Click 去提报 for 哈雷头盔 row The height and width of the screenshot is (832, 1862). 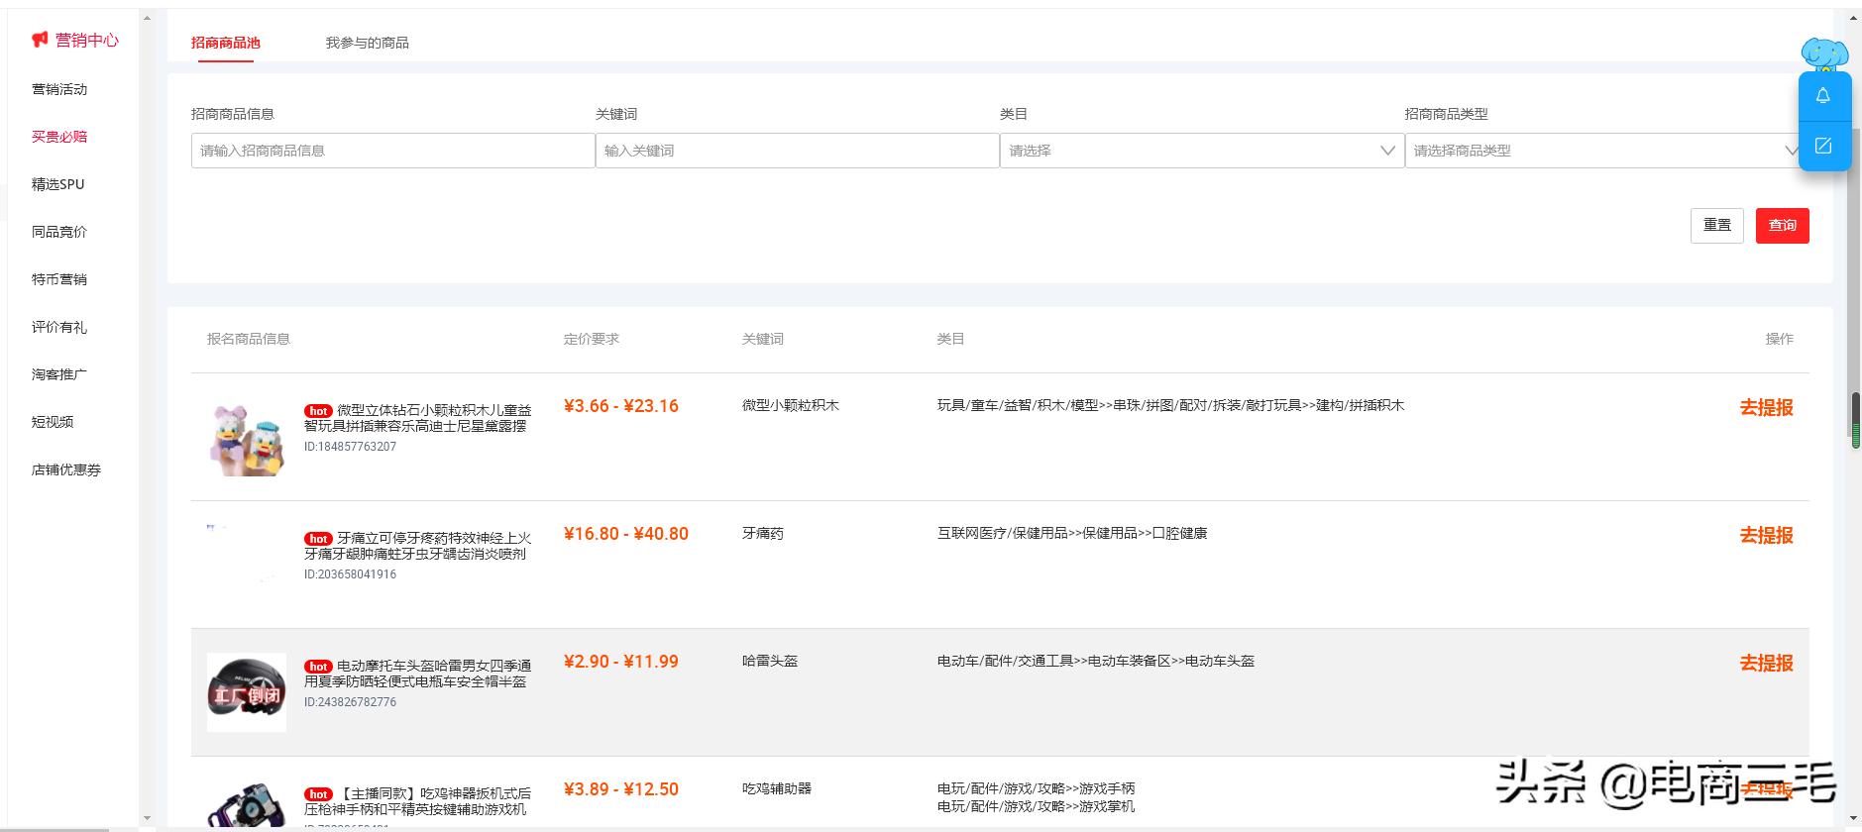click(1767, 663)
